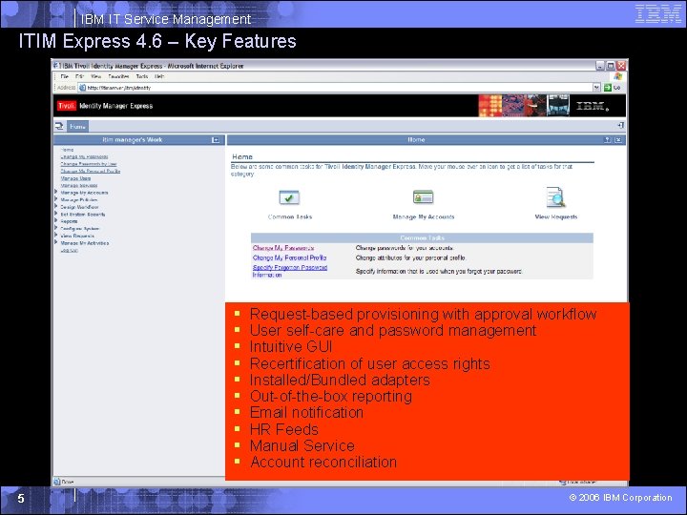Screen dimensions: 687x515
Task: Click Change My Passwords in Common Tasks table
Action: click(283, 248)
